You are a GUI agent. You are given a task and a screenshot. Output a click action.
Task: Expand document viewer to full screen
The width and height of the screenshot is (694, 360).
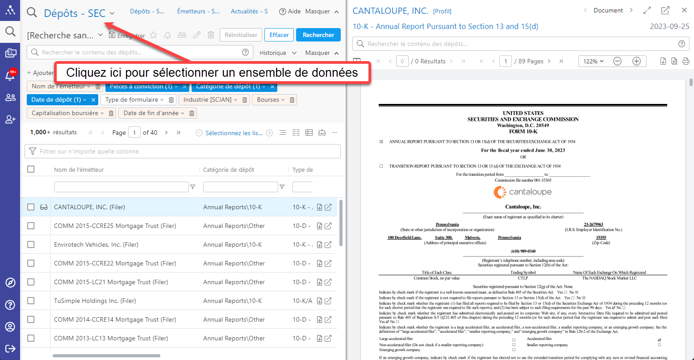(x=647, y=10)
